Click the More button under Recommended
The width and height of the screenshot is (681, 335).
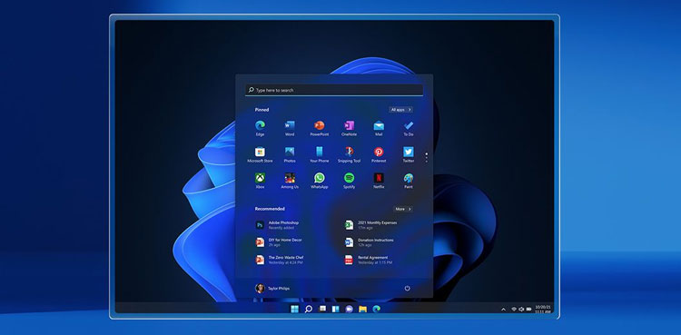pos(402,209)
